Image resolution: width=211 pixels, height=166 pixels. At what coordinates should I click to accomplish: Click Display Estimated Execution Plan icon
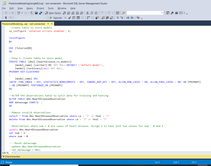click(73, 18)
